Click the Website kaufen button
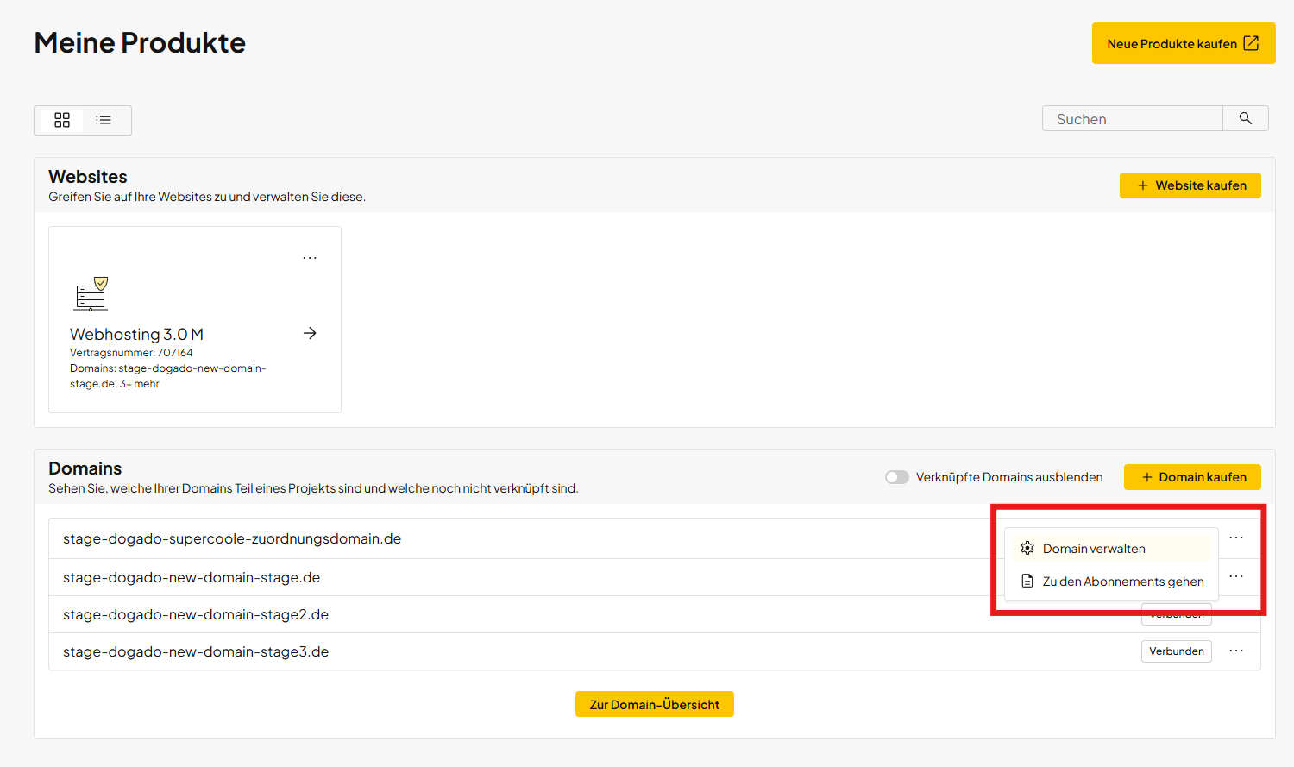Image resolution: width=1294 pixels, height=767 pixels. [1190, 185]
